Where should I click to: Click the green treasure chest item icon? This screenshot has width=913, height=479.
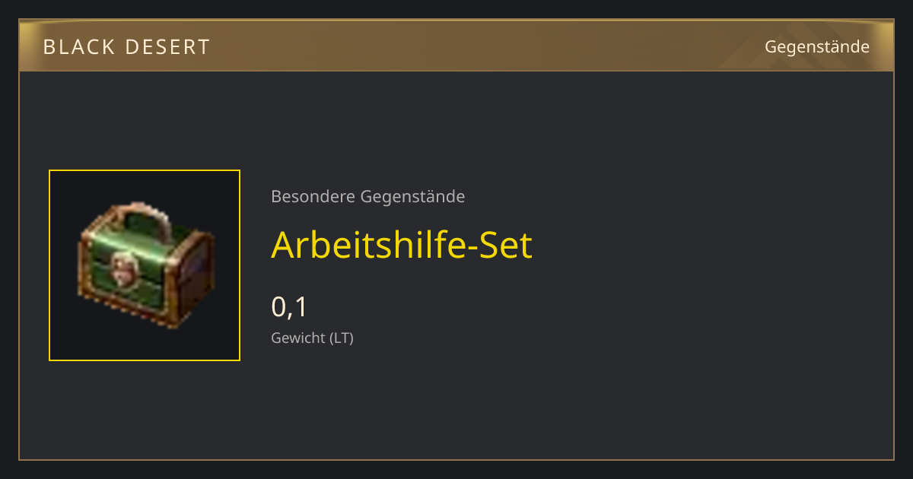[x=146, y=265]
